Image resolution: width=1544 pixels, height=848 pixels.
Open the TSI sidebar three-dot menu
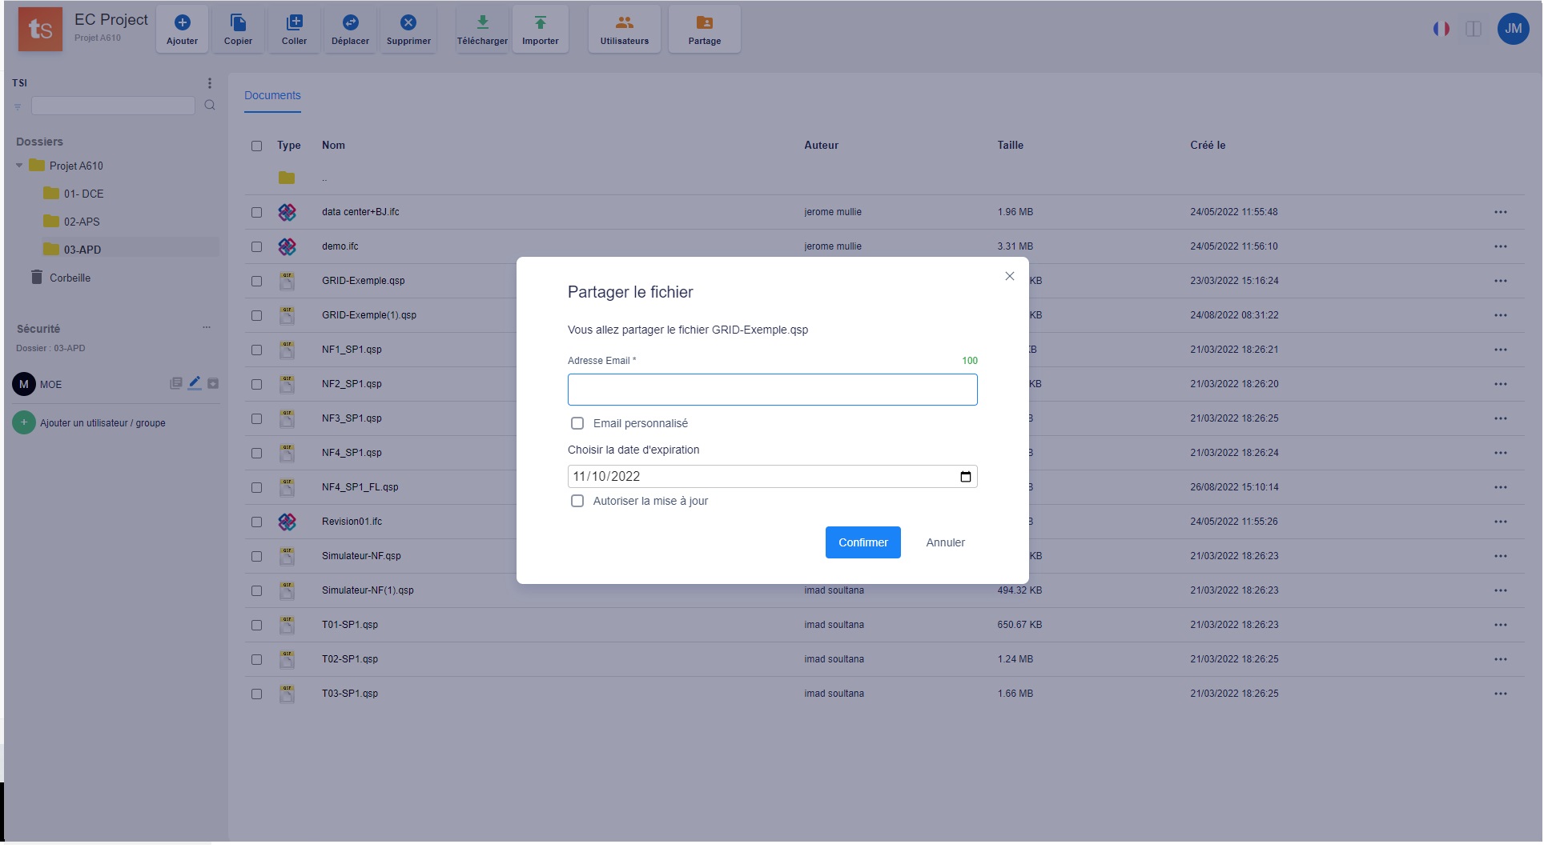(x=210, y=83)
